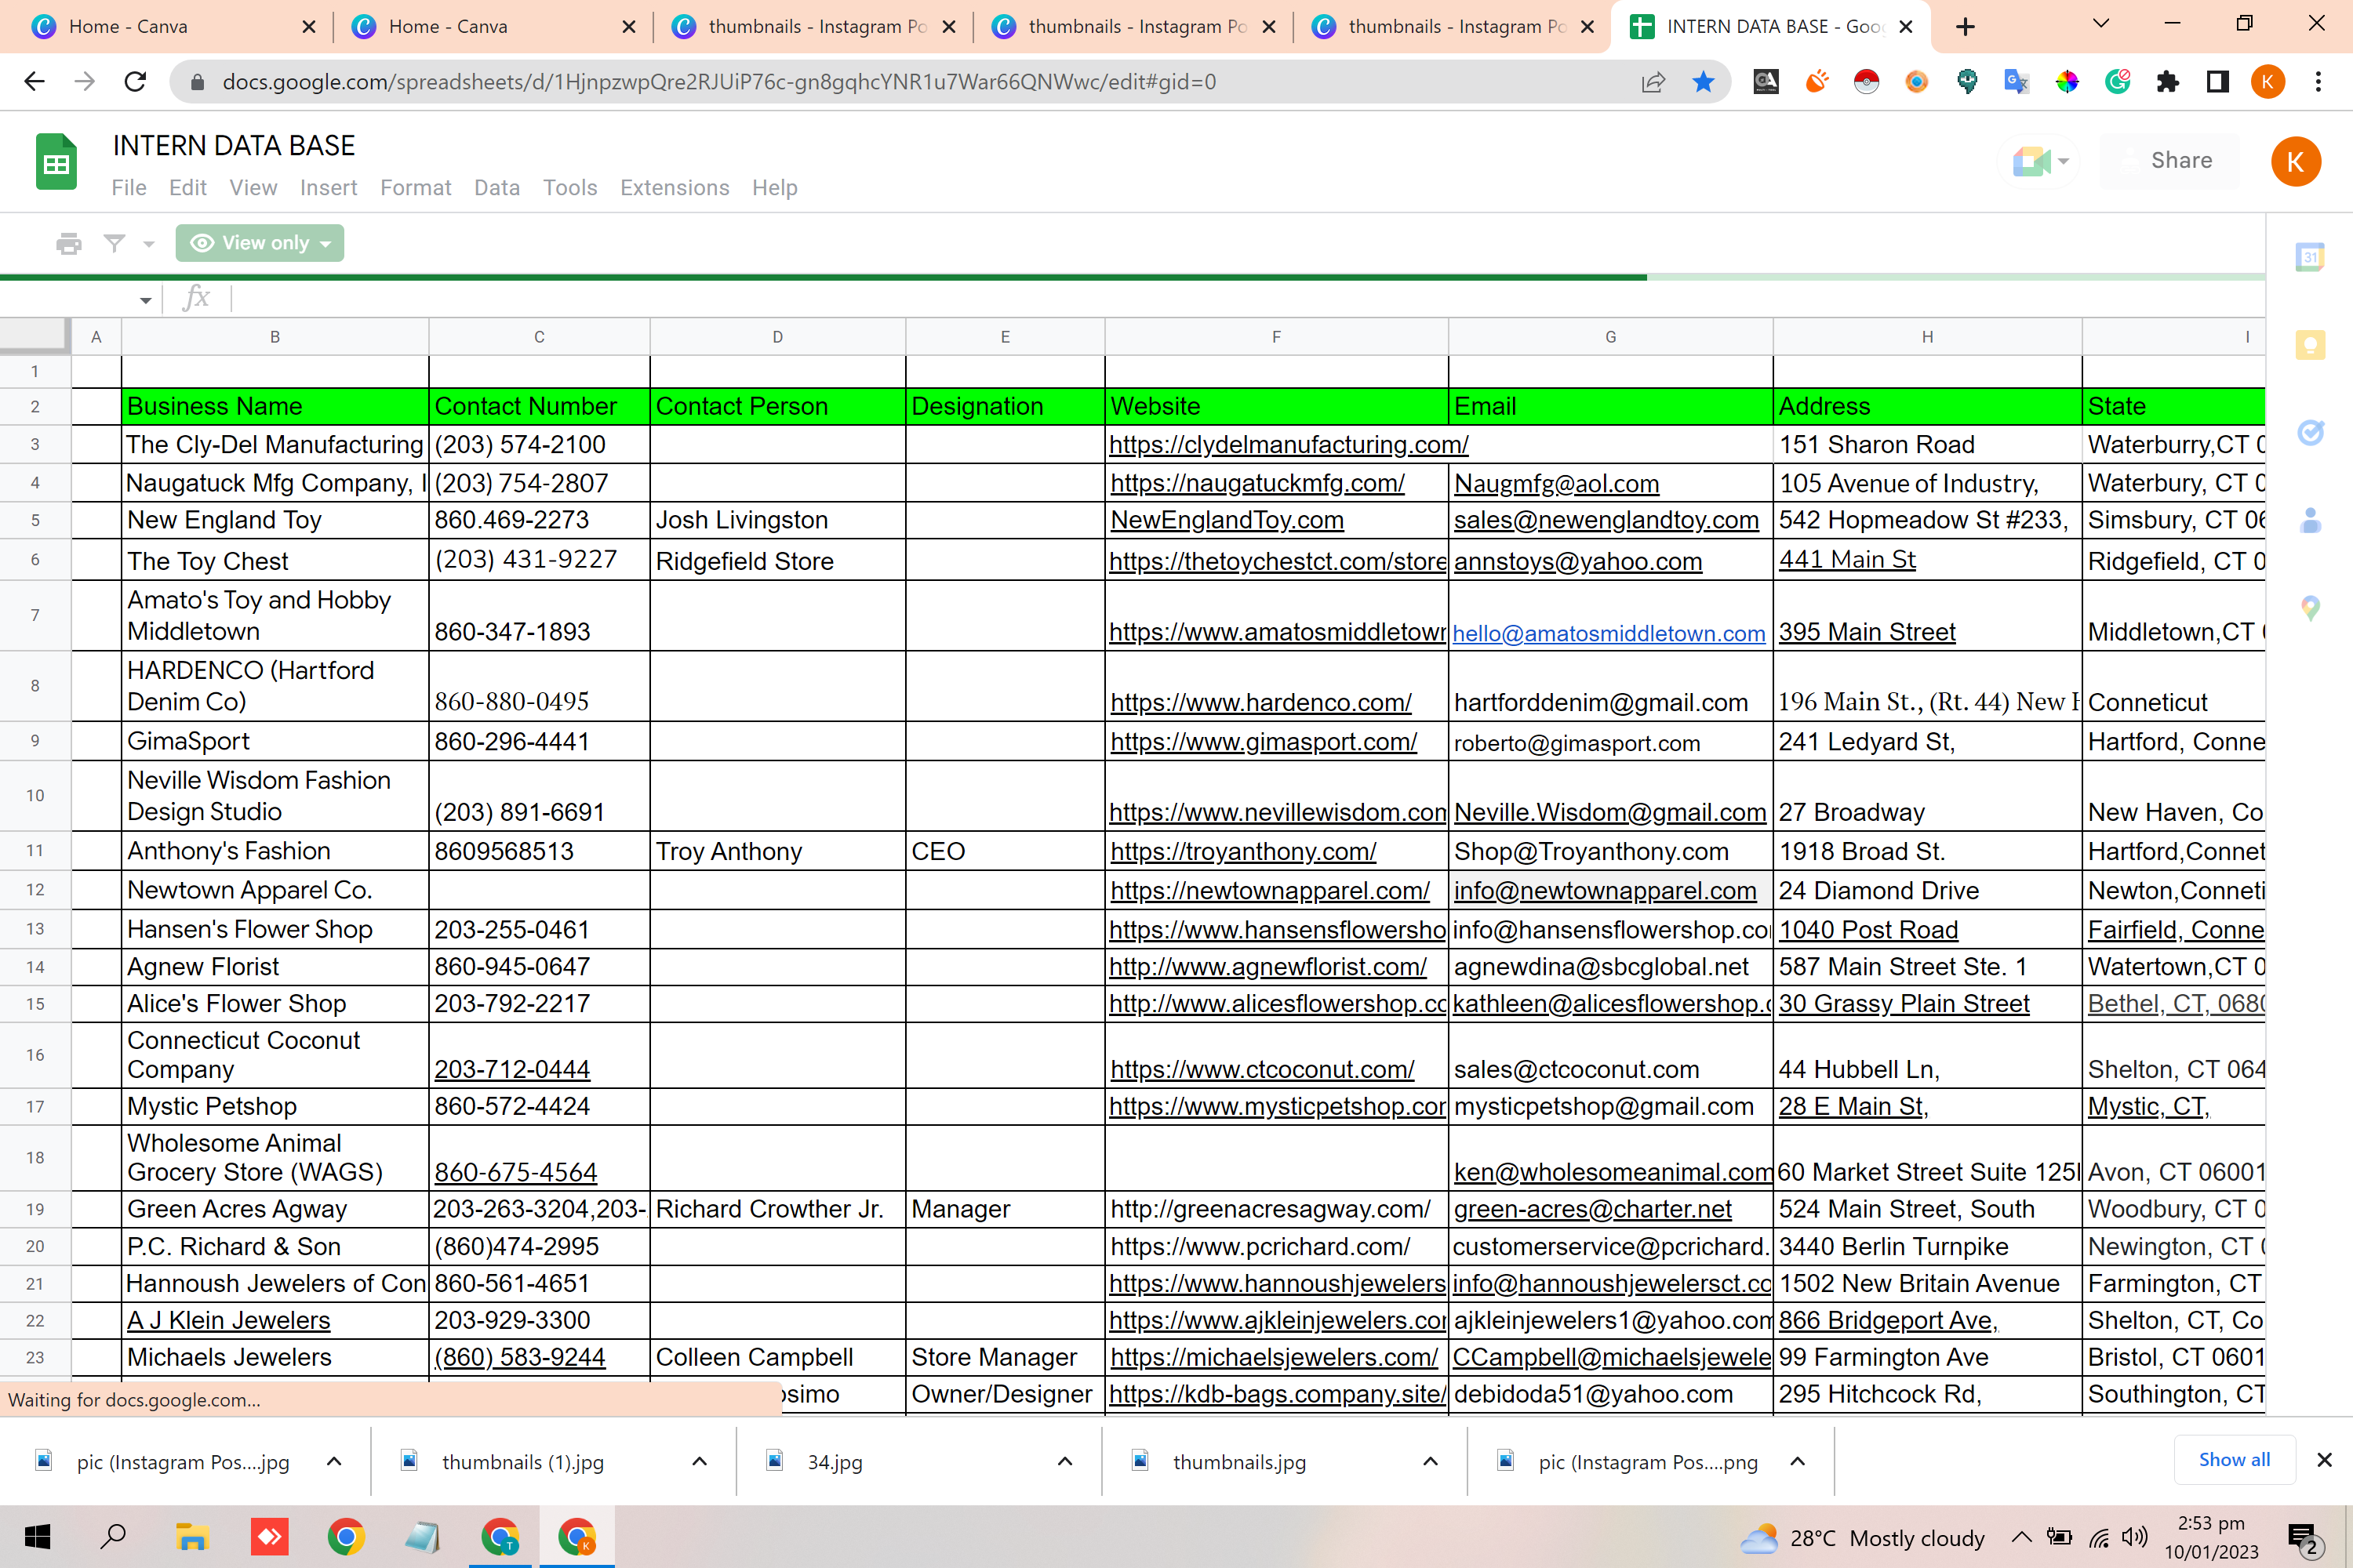The width and height of the screenshot is (2353, 1568).
Task: Open the View menu
Action: coord(253,188)
